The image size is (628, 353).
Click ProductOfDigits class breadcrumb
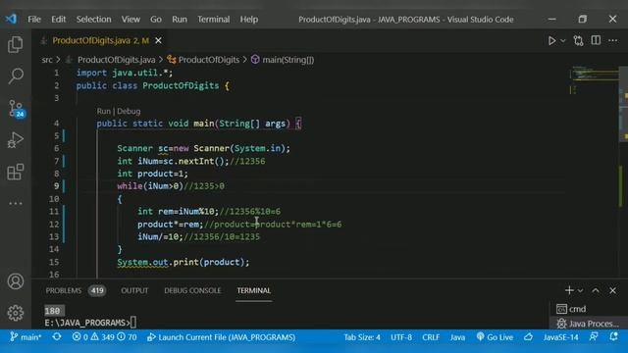pyautogui.click(x=209, y=60)
